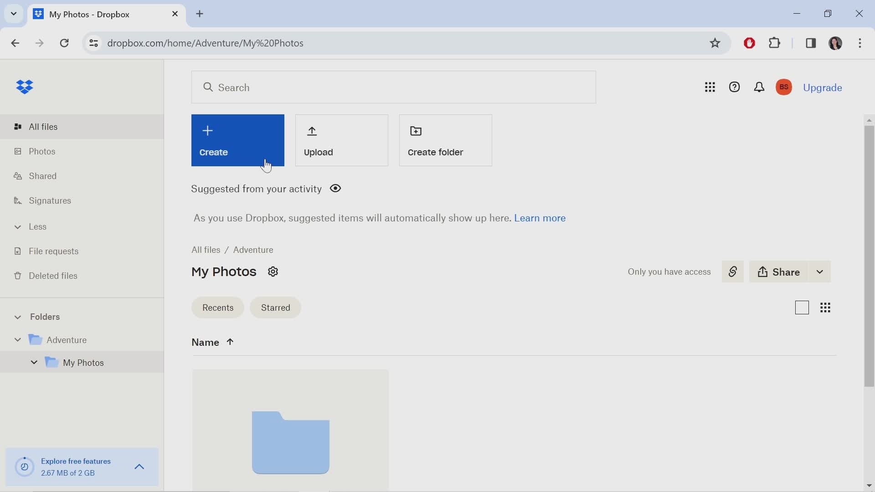Click the Upgrade account link
The height and width of the screenshot is (492, 875).
click(x=822, y=87)
